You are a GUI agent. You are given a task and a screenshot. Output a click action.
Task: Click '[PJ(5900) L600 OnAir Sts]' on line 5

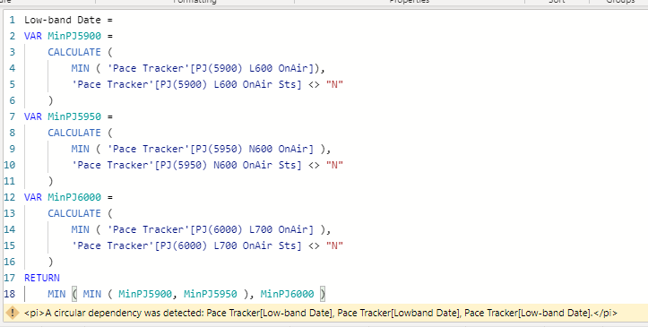229,84
